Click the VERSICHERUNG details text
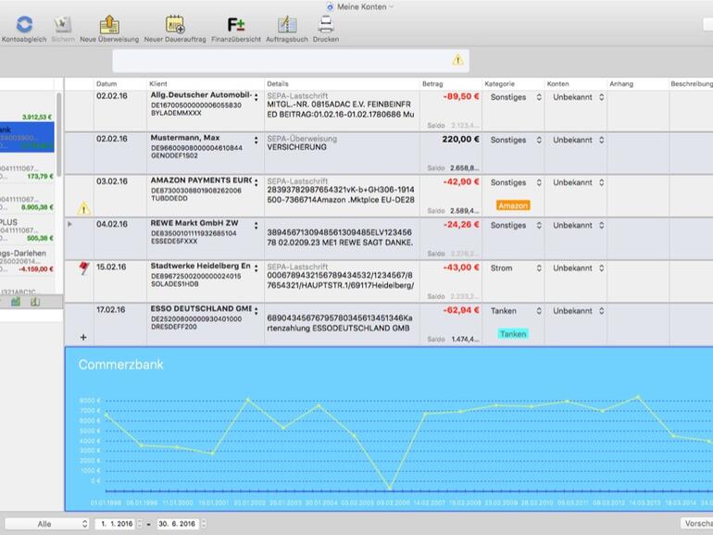Viewport: 713px width, 535px height. coord(296,147)
